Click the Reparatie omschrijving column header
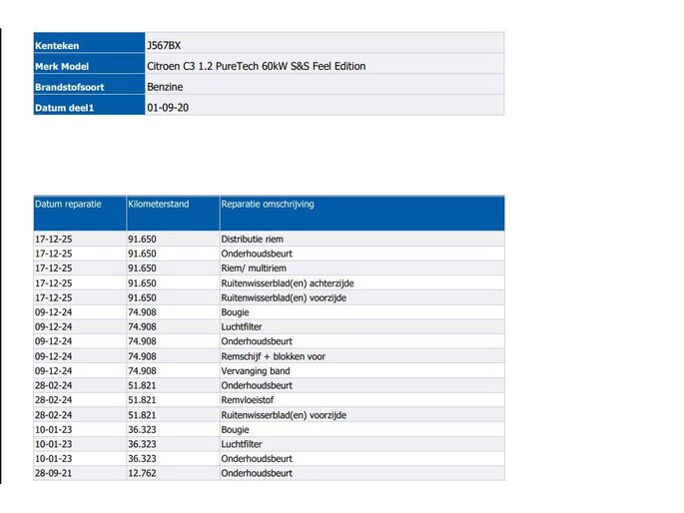The width and height of the screenshot is (684, 513). pyautogui.click(x=362, y=214)
